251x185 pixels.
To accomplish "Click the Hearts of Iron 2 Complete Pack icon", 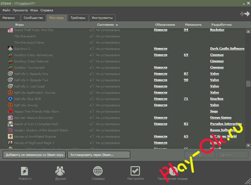I will [10, 124].
